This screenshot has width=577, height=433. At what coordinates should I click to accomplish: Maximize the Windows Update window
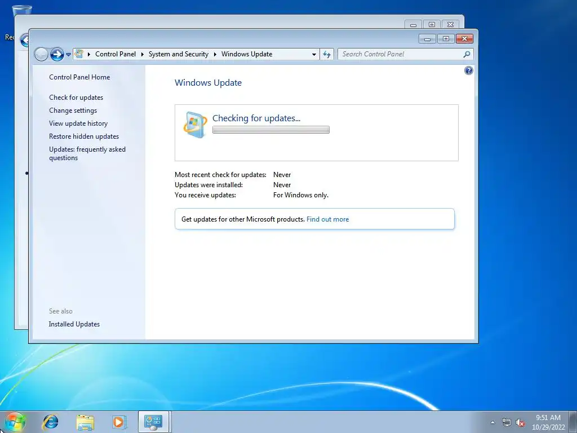click(446, 39)
